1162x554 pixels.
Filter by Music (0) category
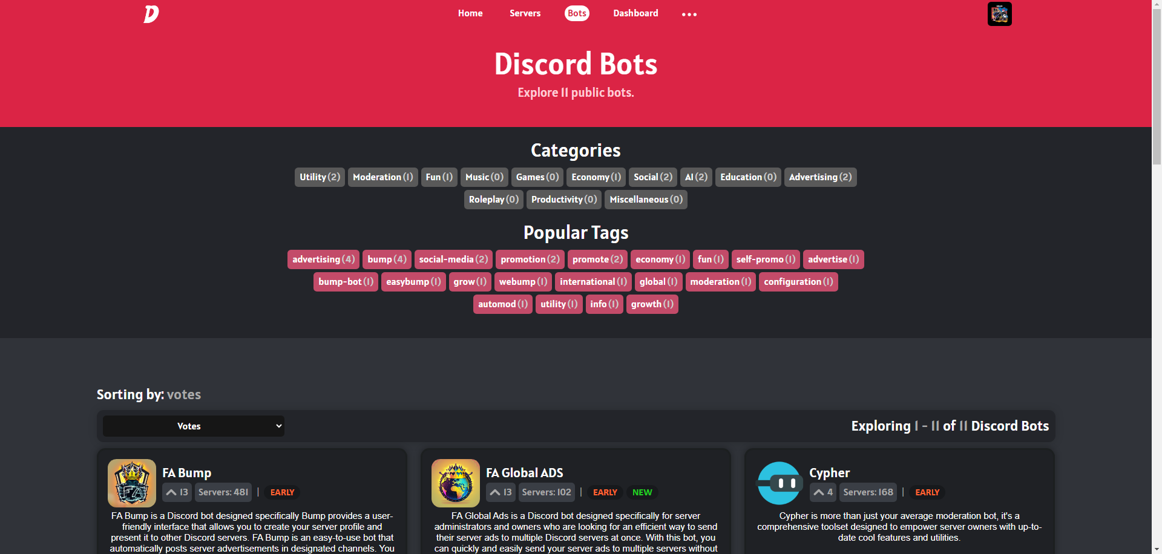point(484,177)
